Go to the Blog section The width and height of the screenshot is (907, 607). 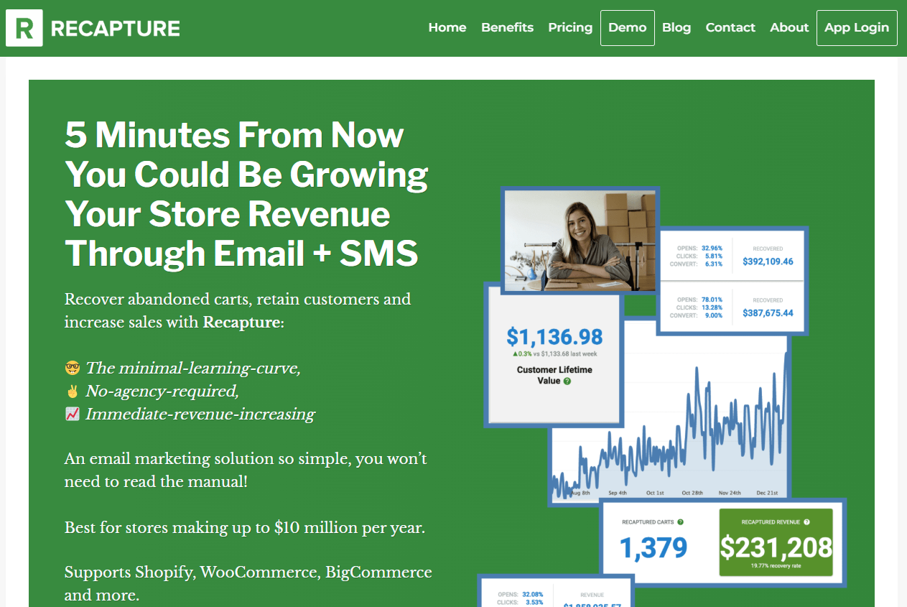(676, 27)
